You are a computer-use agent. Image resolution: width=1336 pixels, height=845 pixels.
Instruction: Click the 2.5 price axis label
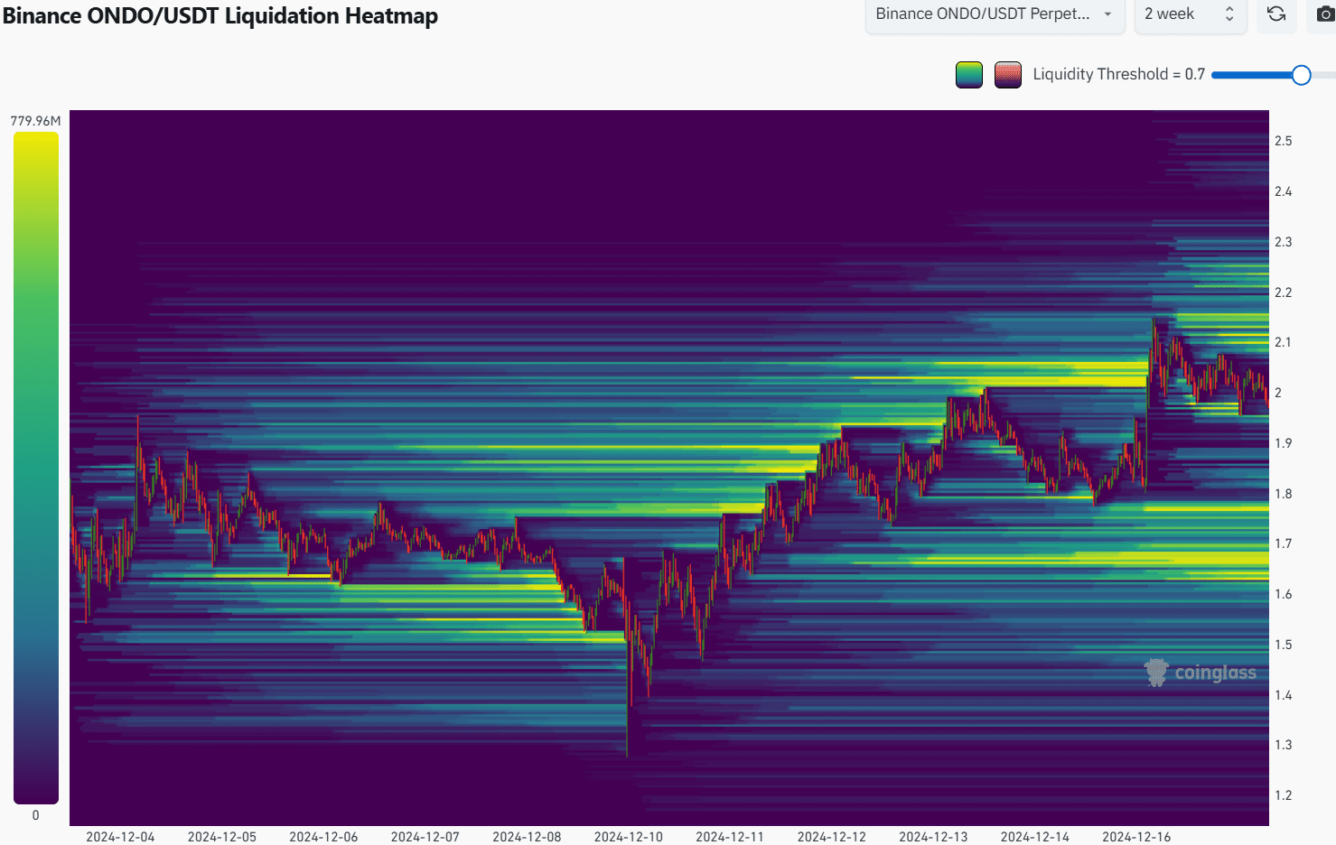1283,141
